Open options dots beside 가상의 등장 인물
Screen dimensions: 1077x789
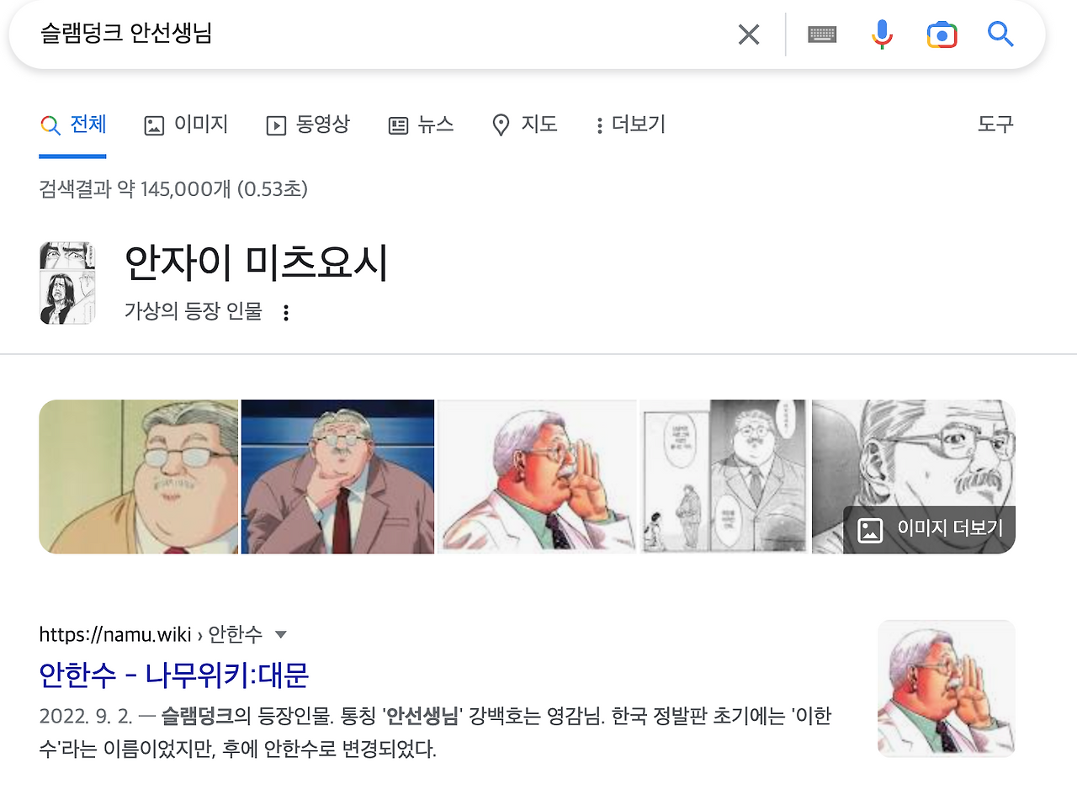286,313
